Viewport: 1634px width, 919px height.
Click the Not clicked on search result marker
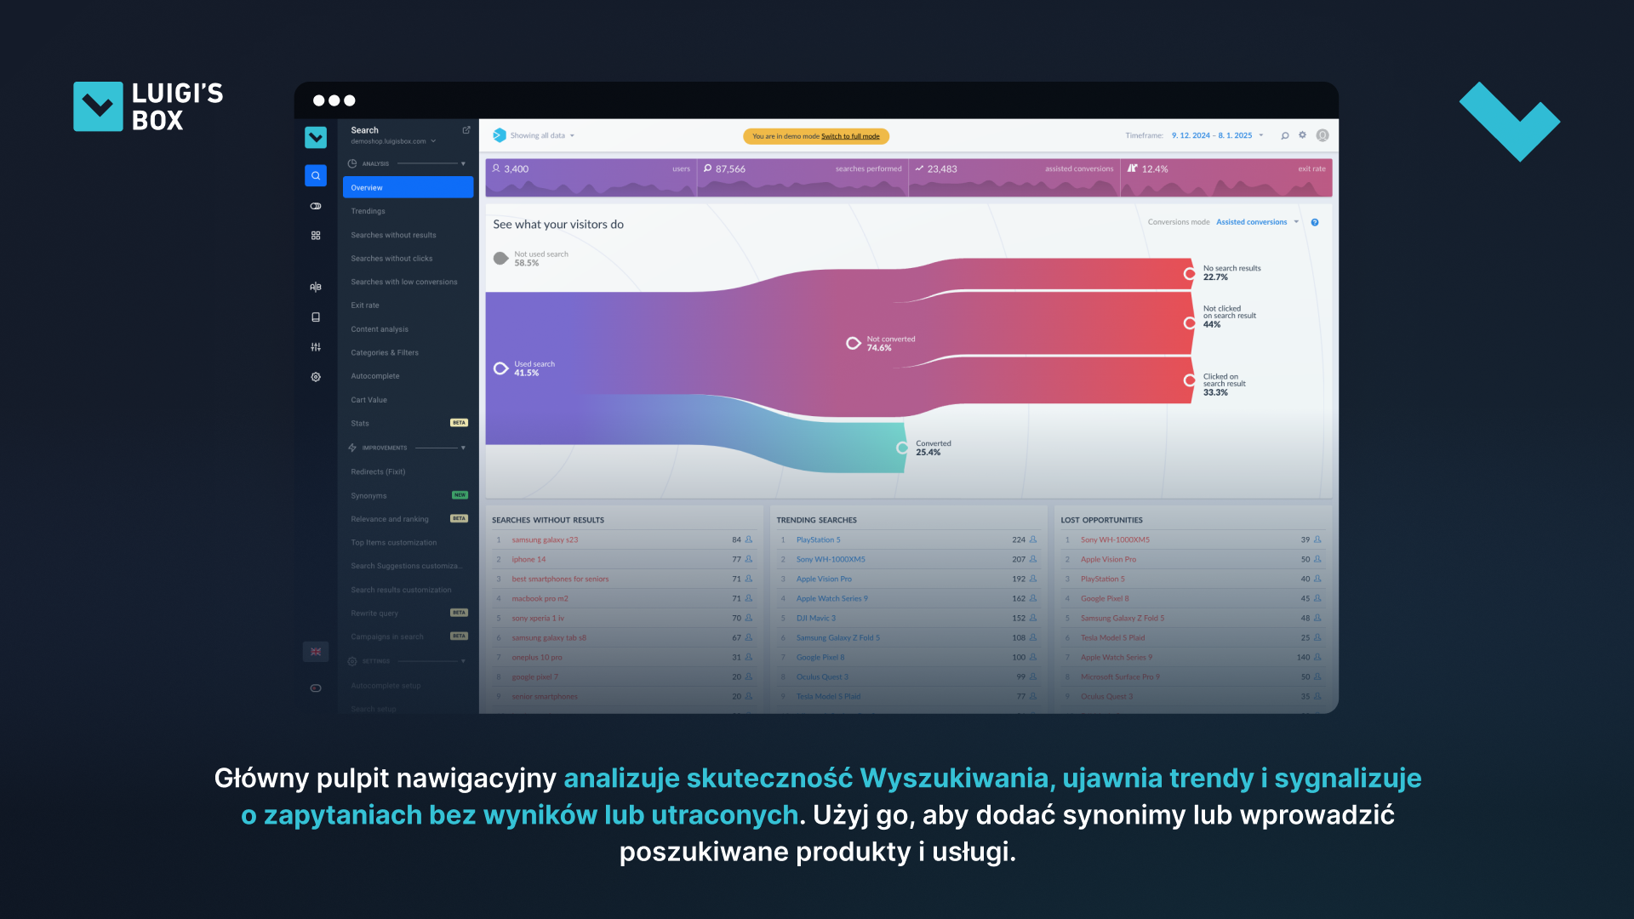tap(1190, 323)
